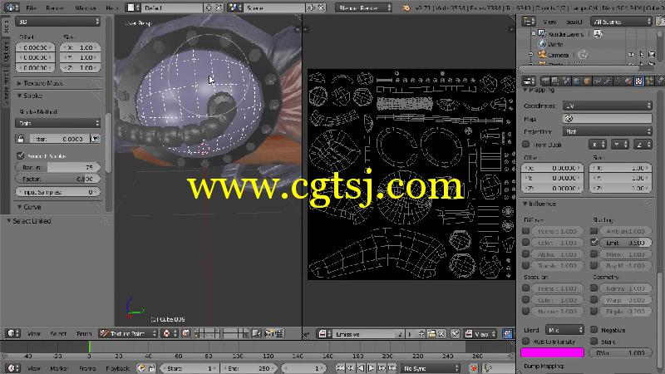665x374 pixels.
Task: Select the Constraints properties tab icon
Action: click(597, 81)
